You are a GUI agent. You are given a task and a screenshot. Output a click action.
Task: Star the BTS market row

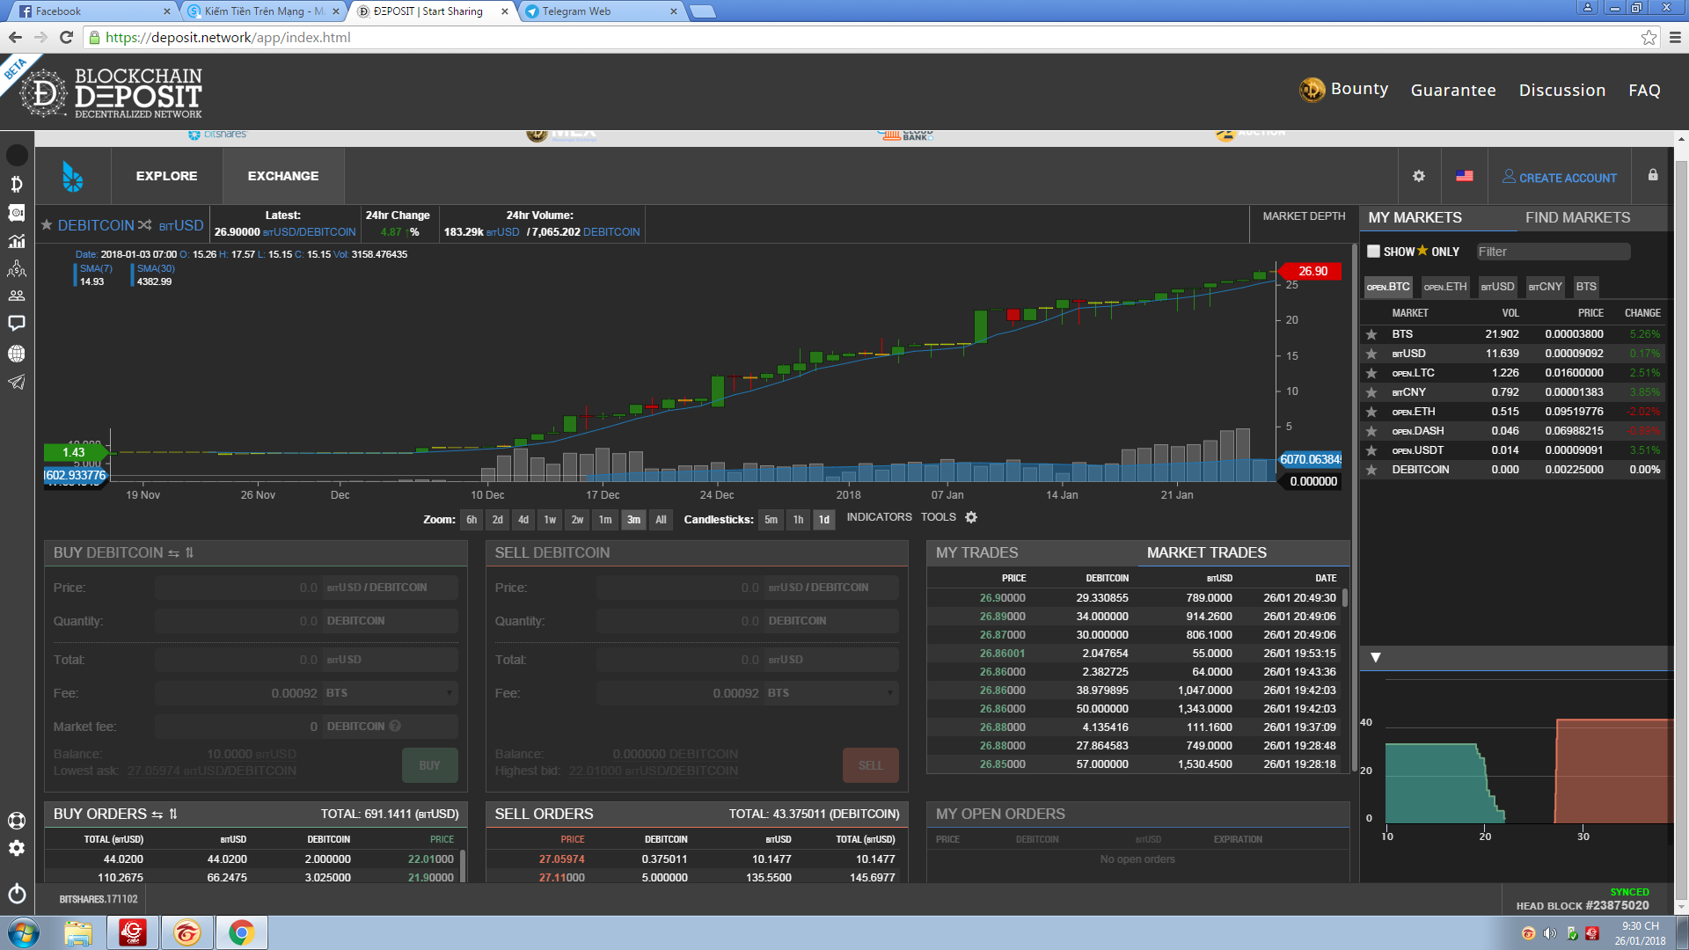coord(1371,334)
